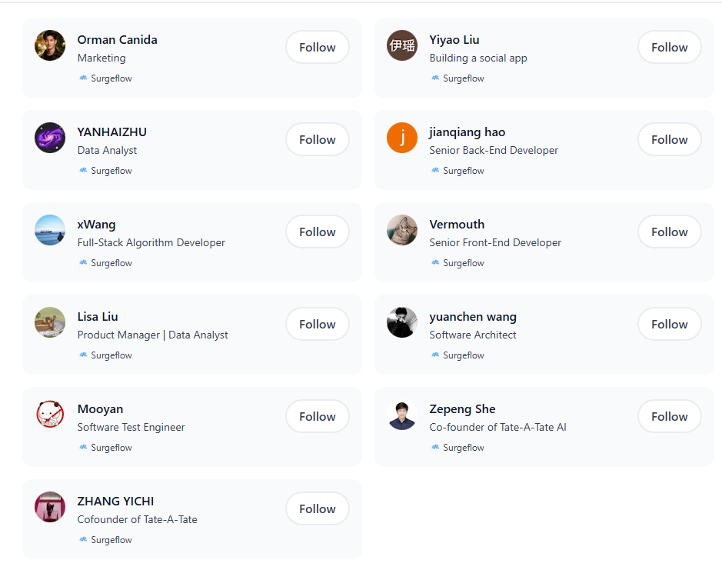Click the Surgeflow icon under YANHAIZHU

click(83, 170)
